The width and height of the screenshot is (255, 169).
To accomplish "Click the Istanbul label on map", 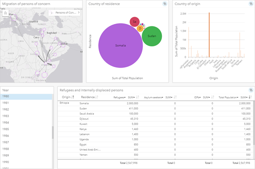I will click(33, 22).
